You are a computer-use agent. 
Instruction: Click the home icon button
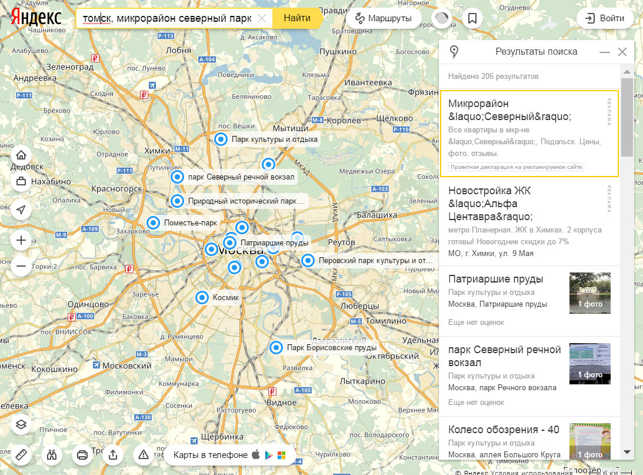tap(21, 155)
